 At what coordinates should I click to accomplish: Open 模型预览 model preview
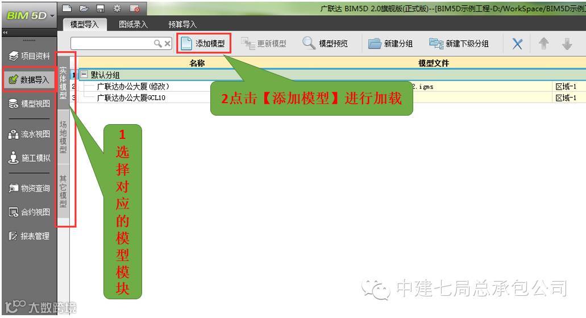pos(325,43)
